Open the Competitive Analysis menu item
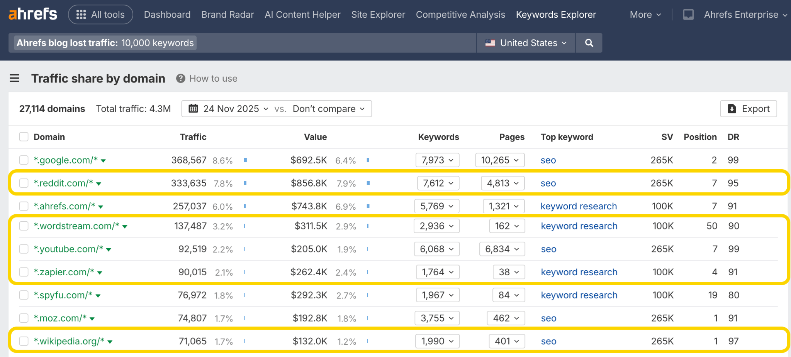This screenshot has width=791, height=357. [460, 14]
